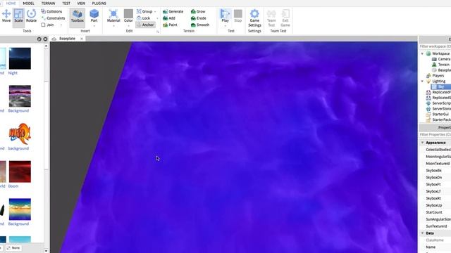Image resolution: width=451 pixels, height=253 pixels.
Task: Switch to the PLUGINS ribbon tab
Action: click(99, 3)
